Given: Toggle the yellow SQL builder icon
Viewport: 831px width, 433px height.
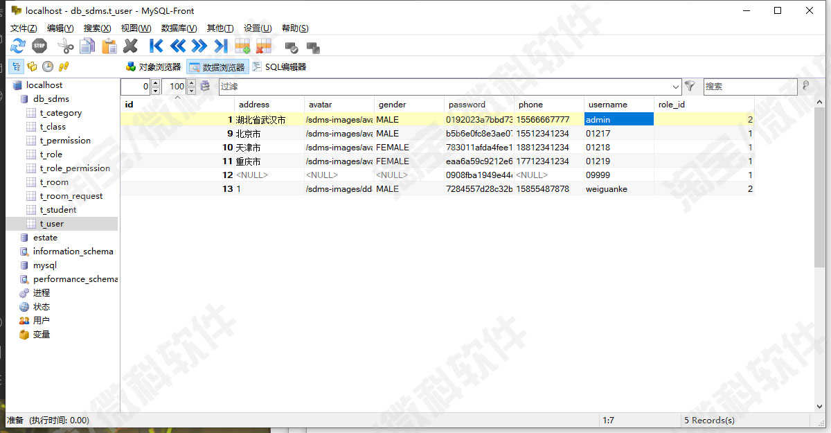Looking at the screenshot, I should coord(64,67).
